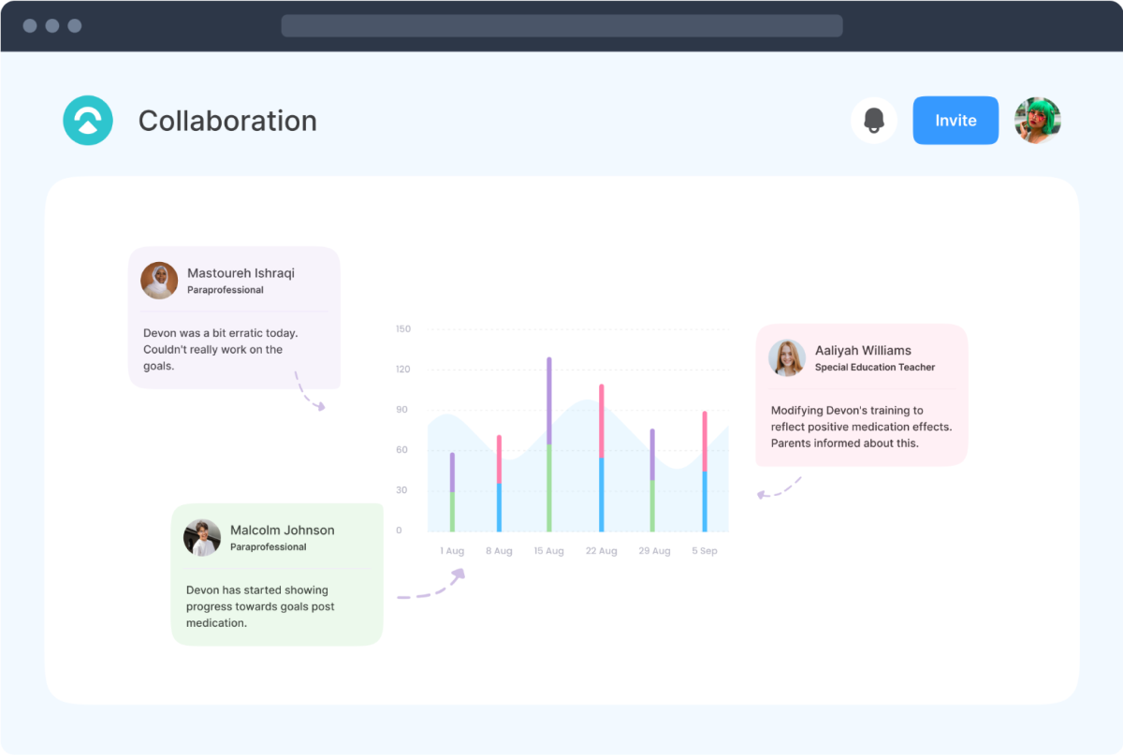The image size is (1123, 756).
Task: Click the Collaboration page title
Action: (x=227, y=121)
